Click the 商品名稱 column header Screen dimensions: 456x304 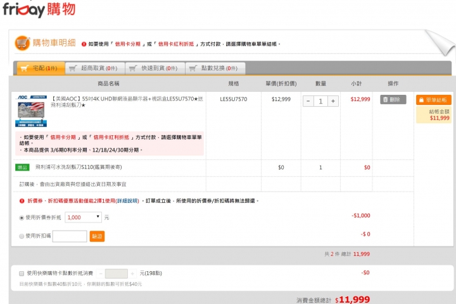[108, 83]
